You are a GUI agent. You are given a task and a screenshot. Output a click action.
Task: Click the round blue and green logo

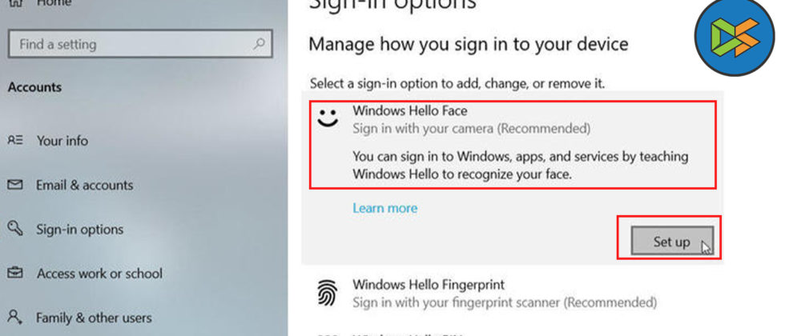pos(735,36)
